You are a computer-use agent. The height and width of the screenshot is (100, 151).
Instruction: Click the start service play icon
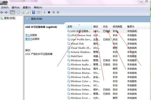point(45,12)
